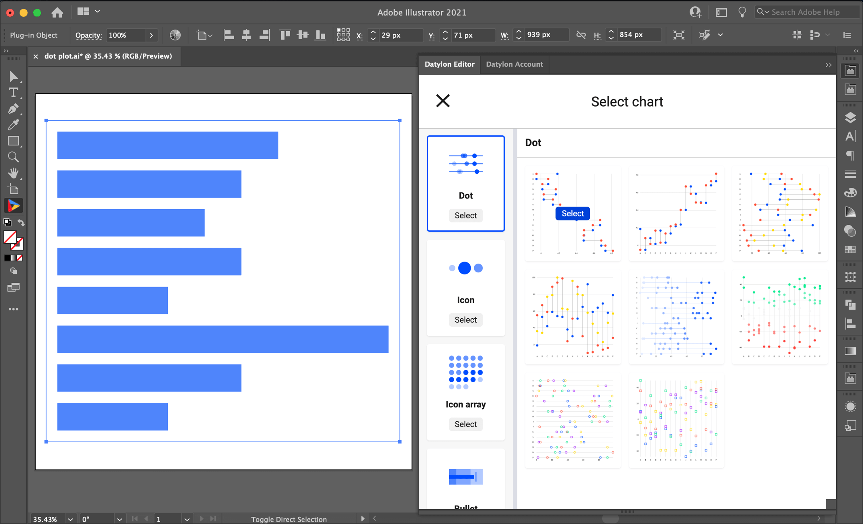Open the Layers panel on the right

850,117
